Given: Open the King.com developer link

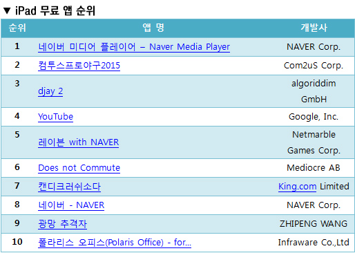Looking at the screenshot, I should tap(297, 187).
